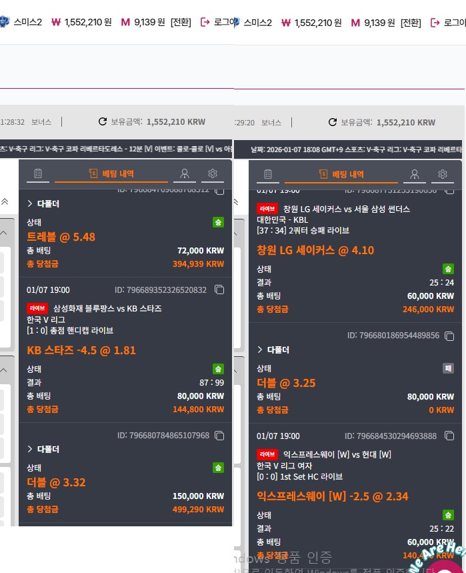Image resolution: width=466 pixels, height=573 pixels.
Task: Click logout icon in right header
Action: click(435, 23)
